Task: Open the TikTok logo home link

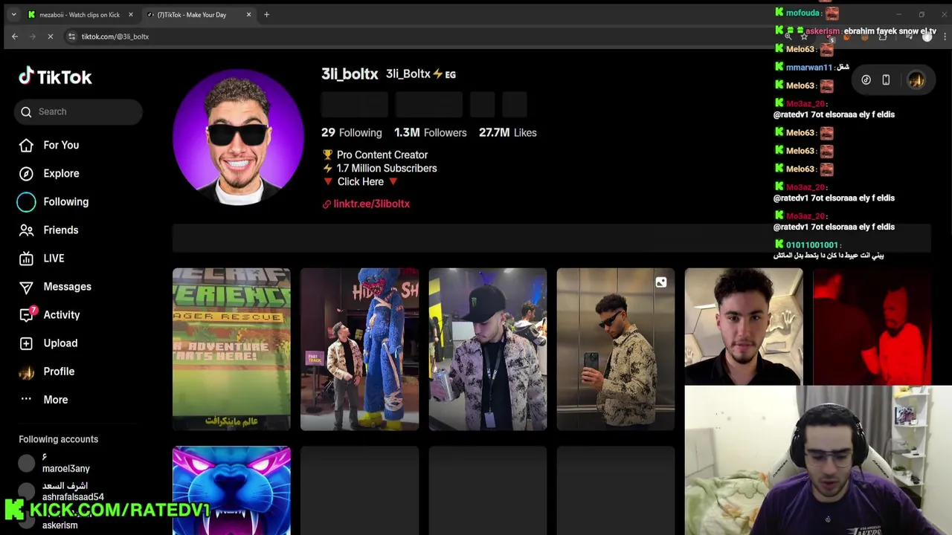Action: [x=55, y=77]
